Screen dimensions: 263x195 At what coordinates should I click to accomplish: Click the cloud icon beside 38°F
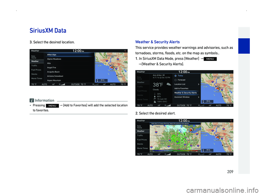(x=169, y=84)
